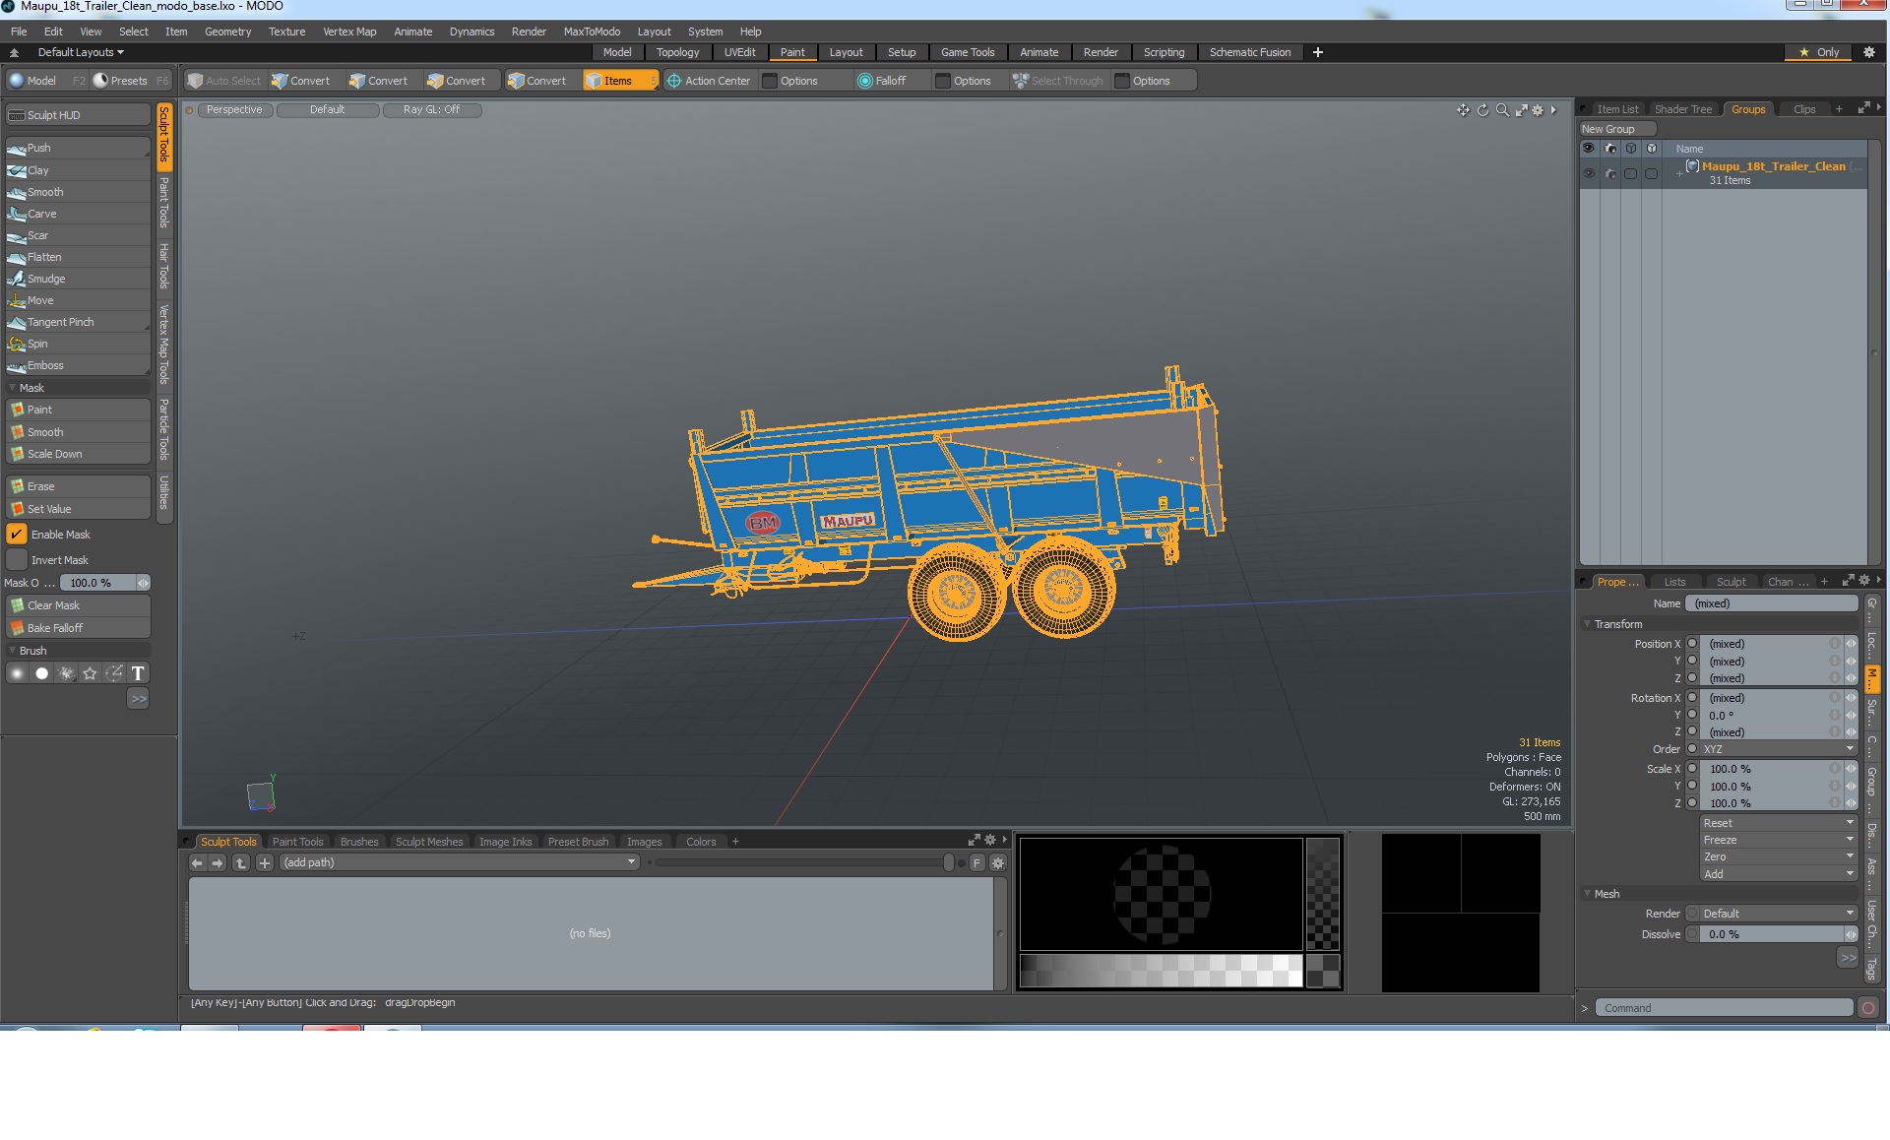Toggle Scale X channel keyframe circle
Screen dimensions: 1890x1140
(x=1692, y=769)
